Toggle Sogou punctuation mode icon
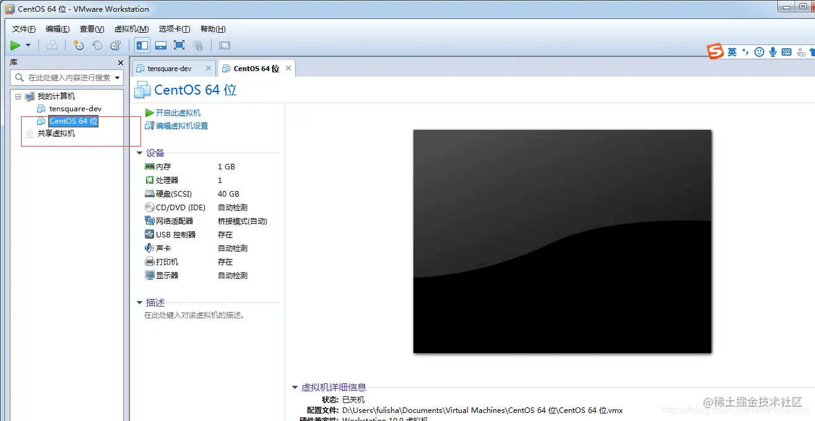The width and height of the screenshot is (815, 421). tap(746, 53)
